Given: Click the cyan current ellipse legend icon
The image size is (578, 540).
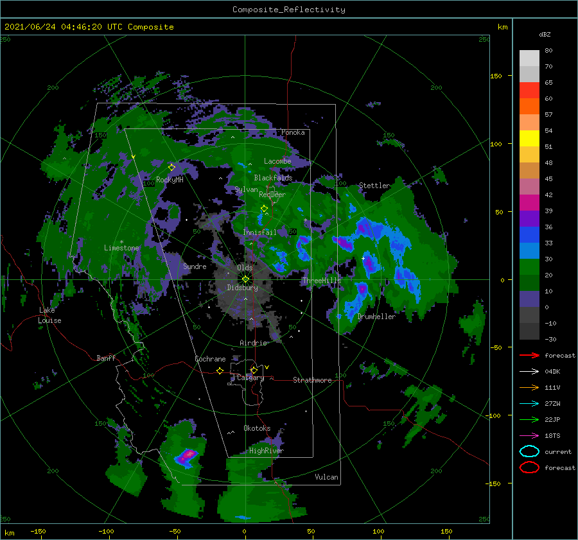Looking at the screenshot, I should 529,451.
